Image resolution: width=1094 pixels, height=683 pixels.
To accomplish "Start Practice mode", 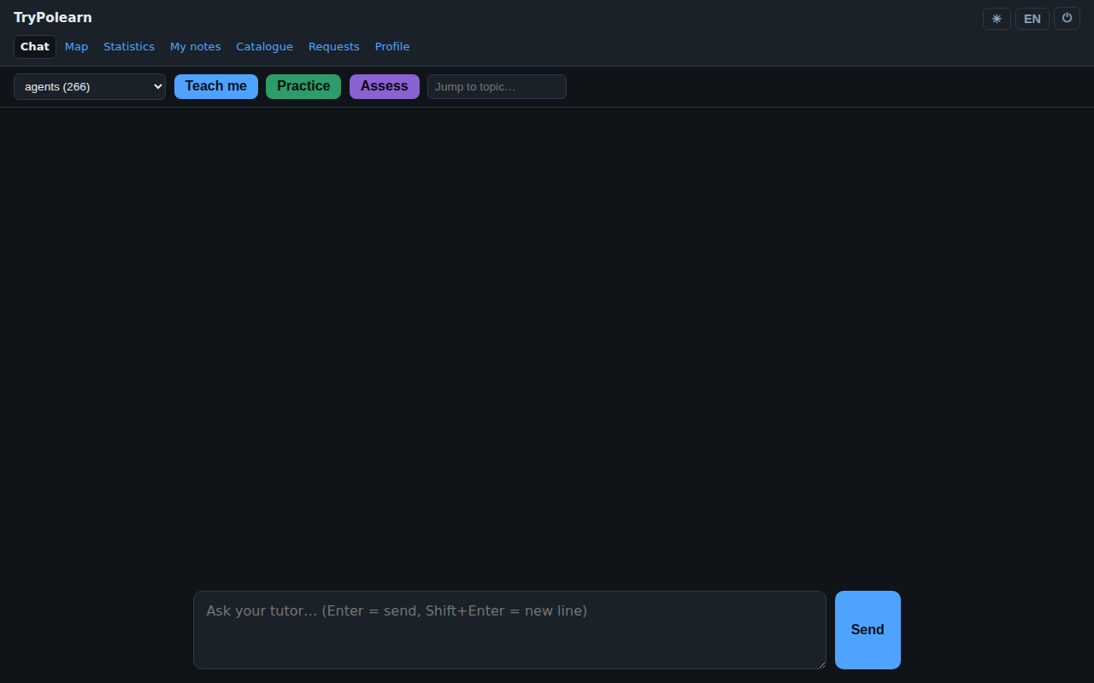I will coord(303,86).
